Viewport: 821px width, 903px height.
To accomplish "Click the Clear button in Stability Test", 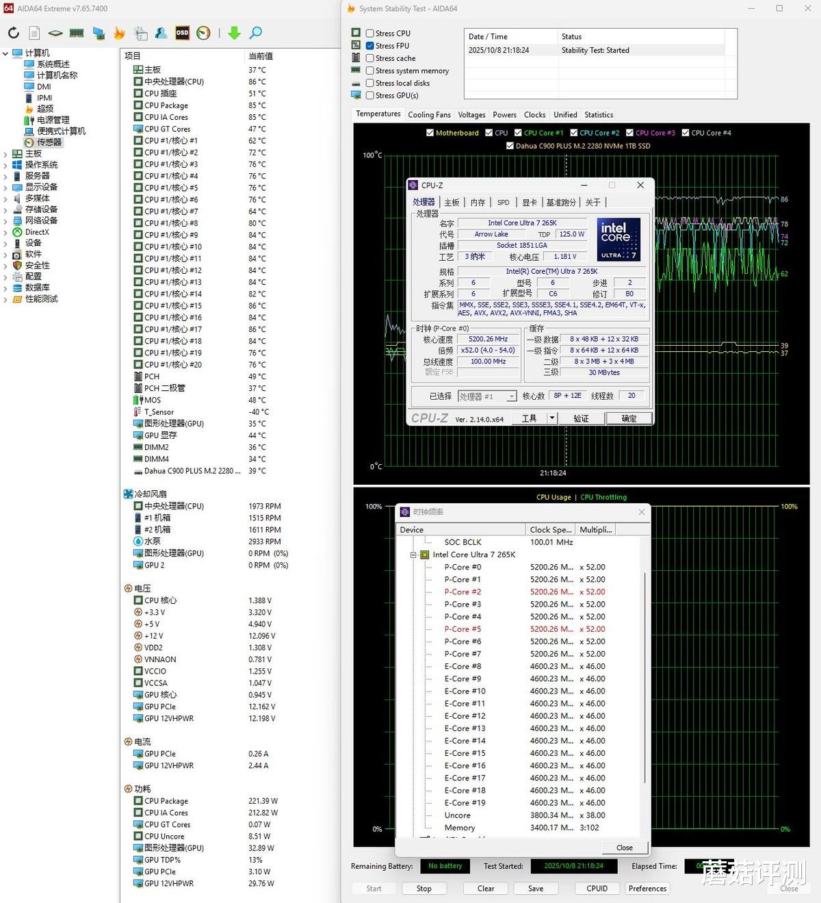I will click(486, 889).
